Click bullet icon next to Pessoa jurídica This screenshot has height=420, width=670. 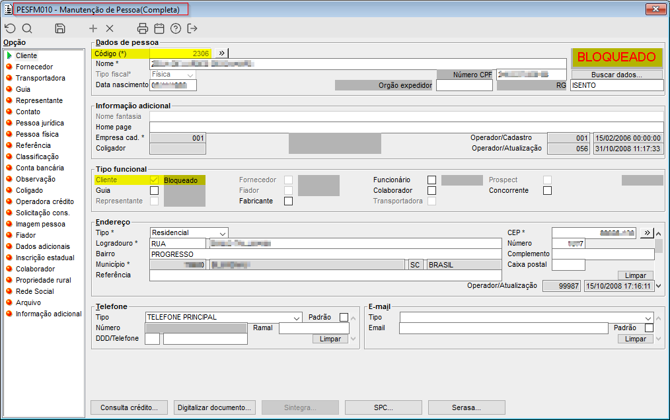9,123
